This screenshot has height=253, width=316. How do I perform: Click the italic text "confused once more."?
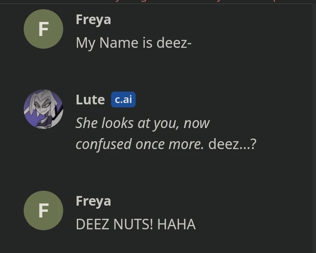[140, 145]
